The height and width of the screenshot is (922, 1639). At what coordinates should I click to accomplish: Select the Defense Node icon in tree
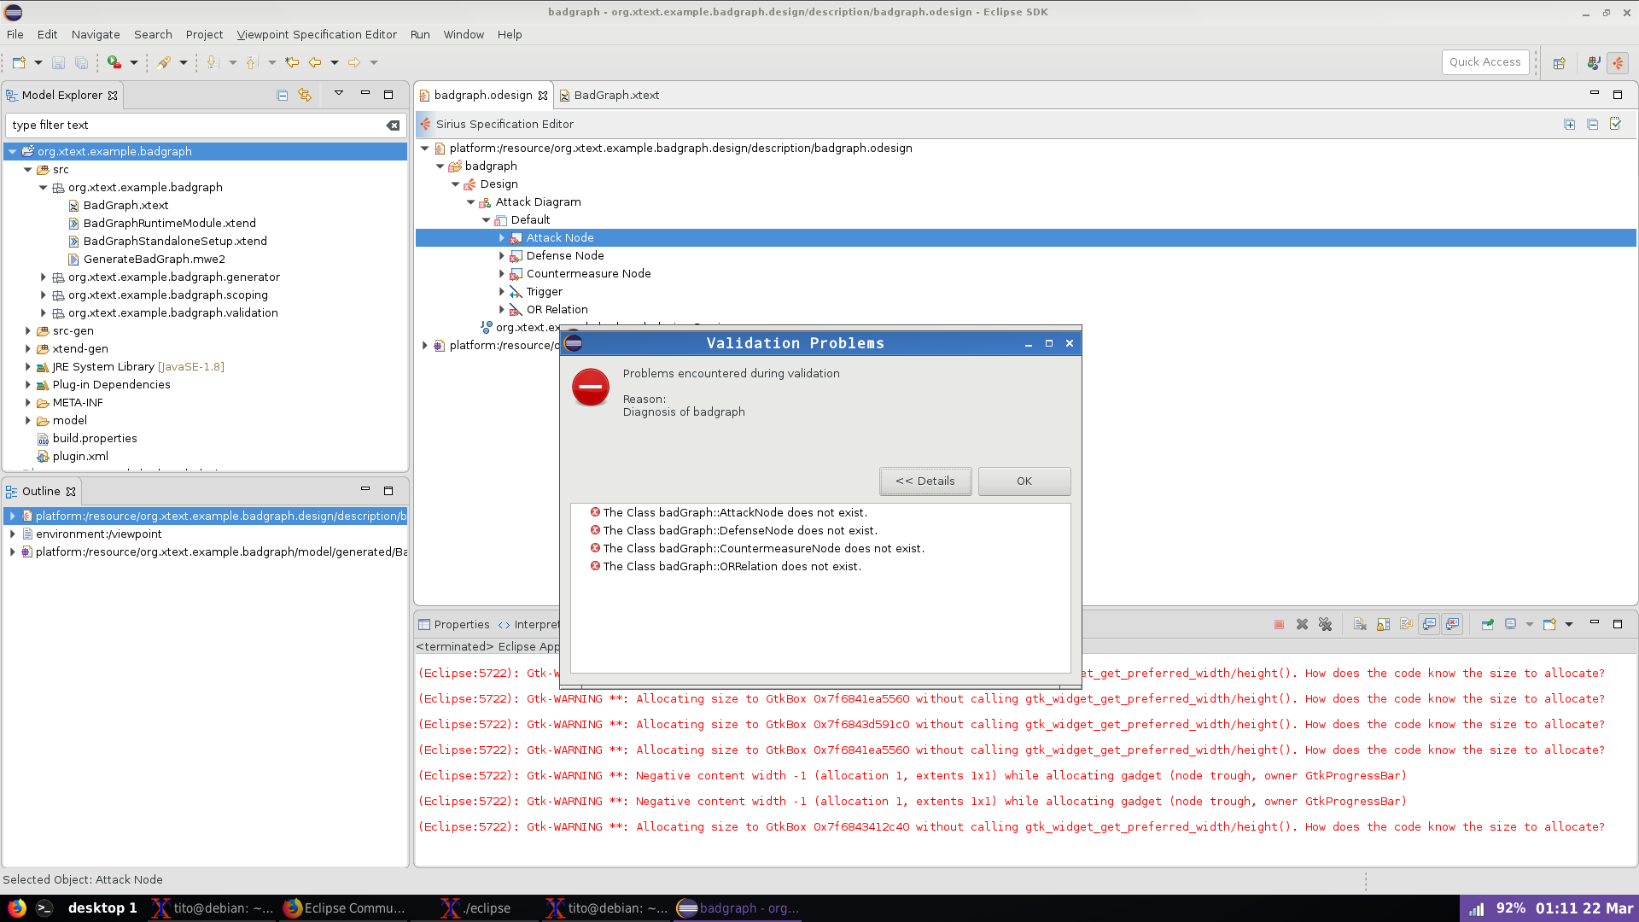click(x=518, y=255)
